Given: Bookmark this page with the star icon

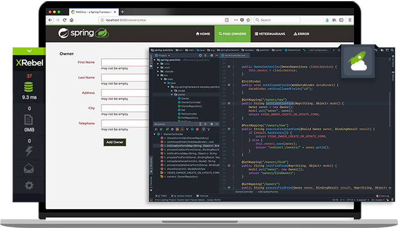Looking at the screenshot, I should click(248, 20).
